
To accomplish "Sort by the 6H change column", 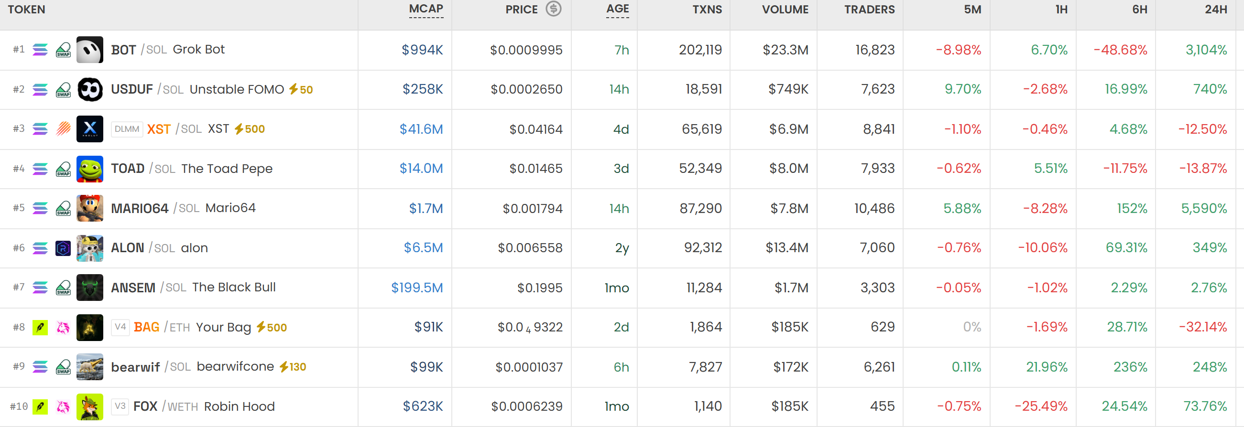I will pyautogui.click(x=1140, y=9).
